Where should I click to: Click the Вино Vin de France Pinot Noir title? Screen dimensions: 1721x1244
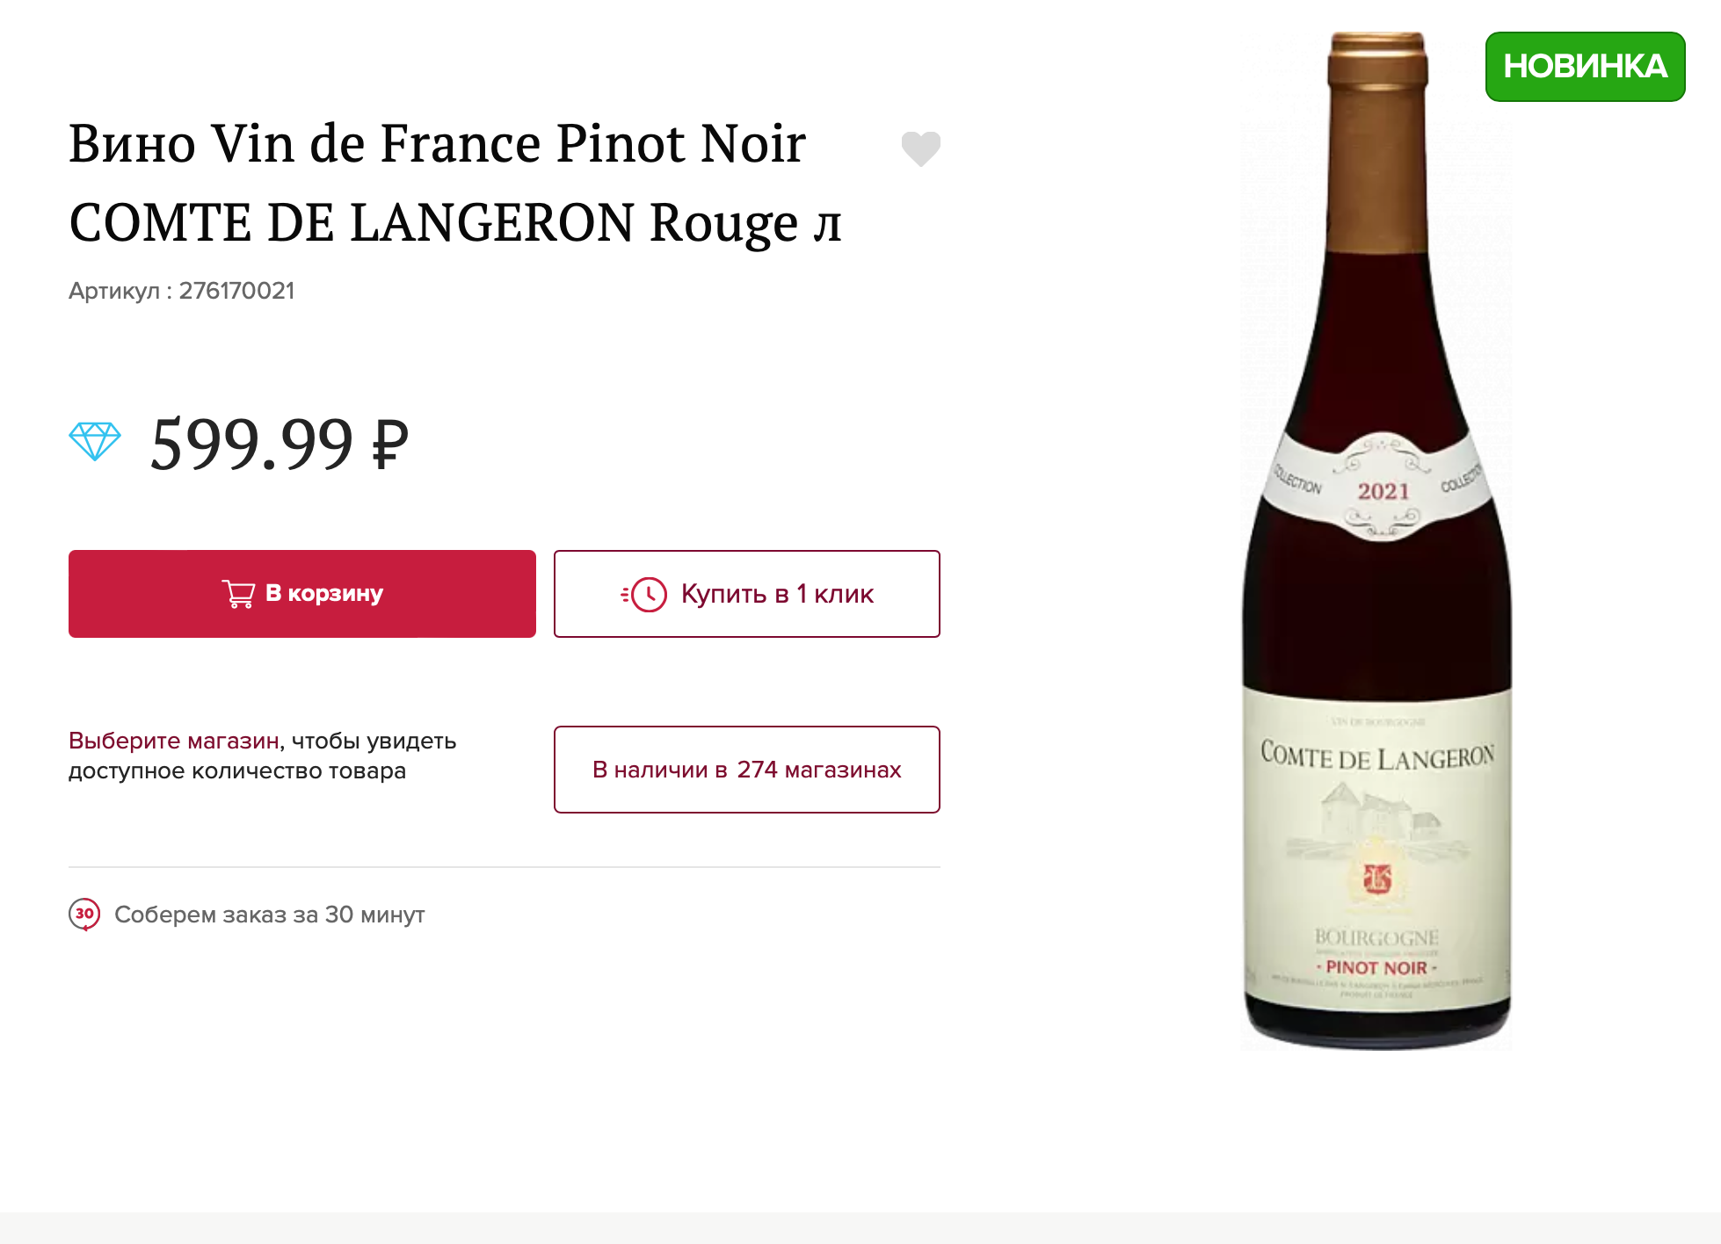[x=437, y=143]
